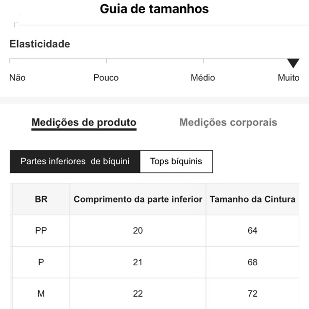This screenshot has height=309, width=309.
Task: Select the P size row
Action: click(41, 262)
